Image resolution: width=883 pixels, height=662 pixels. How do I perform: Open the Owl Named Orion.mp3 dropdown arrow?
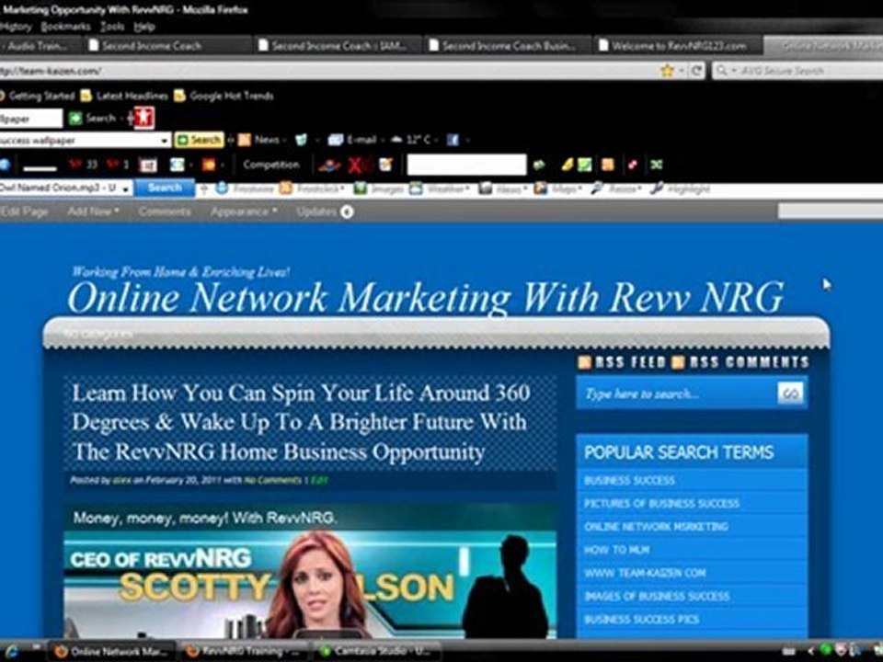tap(125, 188)
